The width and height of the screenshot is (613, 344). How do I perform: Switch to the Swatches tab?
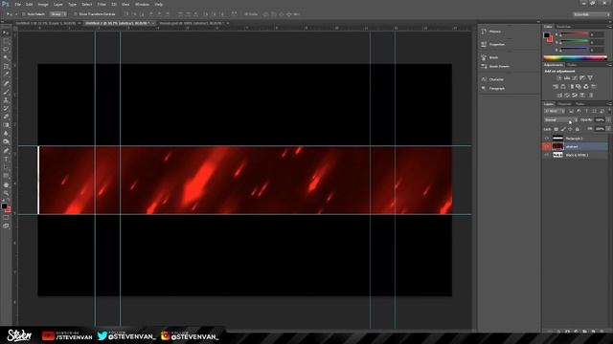[x=563, y=27]
